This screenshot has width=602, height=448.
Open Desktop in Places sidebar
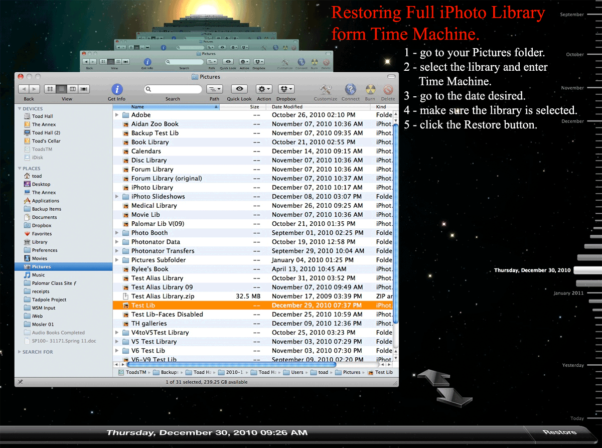coord(41,184)
